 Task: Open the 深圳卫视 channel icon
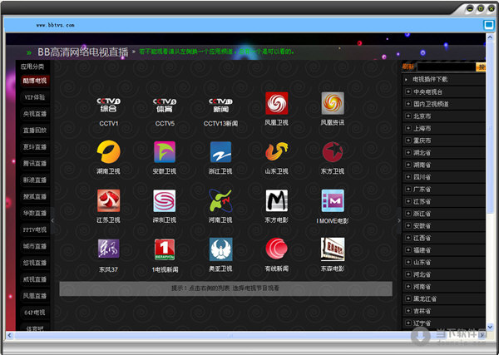pos(165,200)
